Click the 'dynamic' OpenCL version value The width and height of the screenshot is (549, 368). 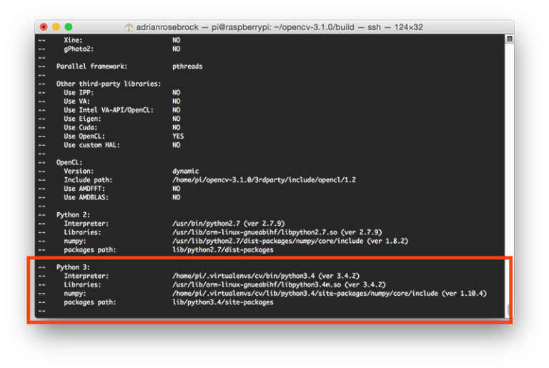pos(186,171)
